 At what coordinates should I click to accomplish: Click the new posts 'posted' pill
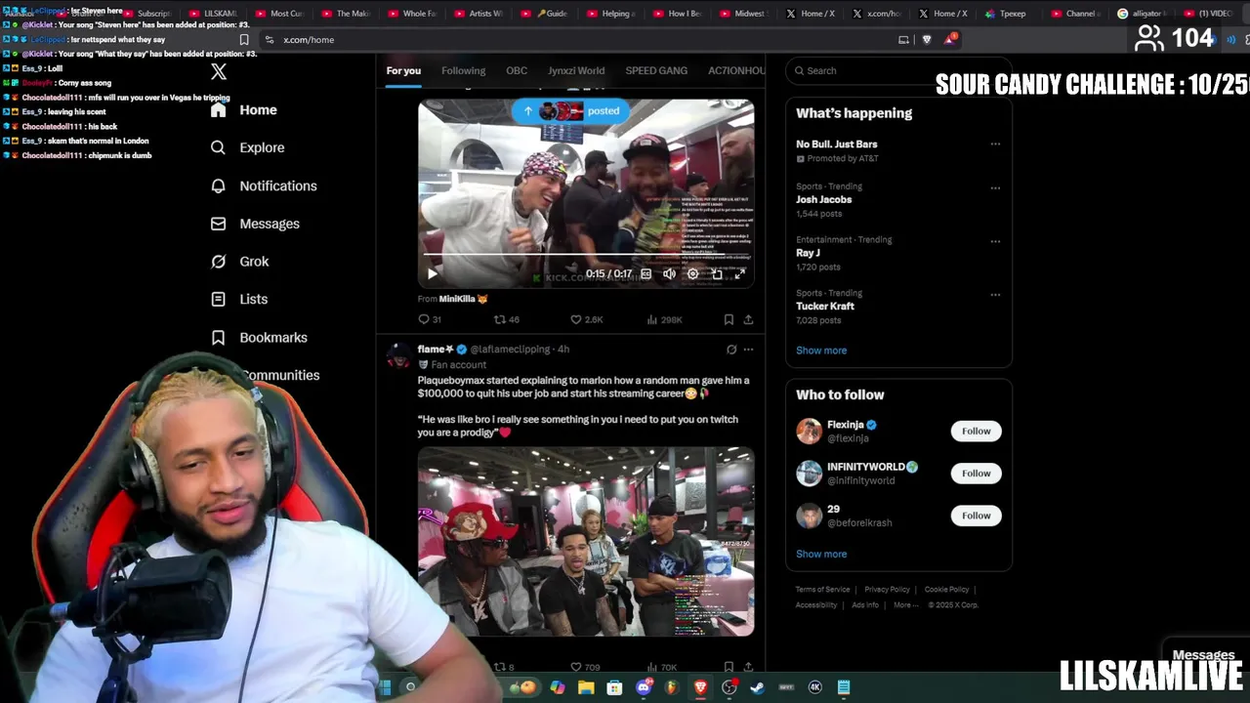[571, 110]
